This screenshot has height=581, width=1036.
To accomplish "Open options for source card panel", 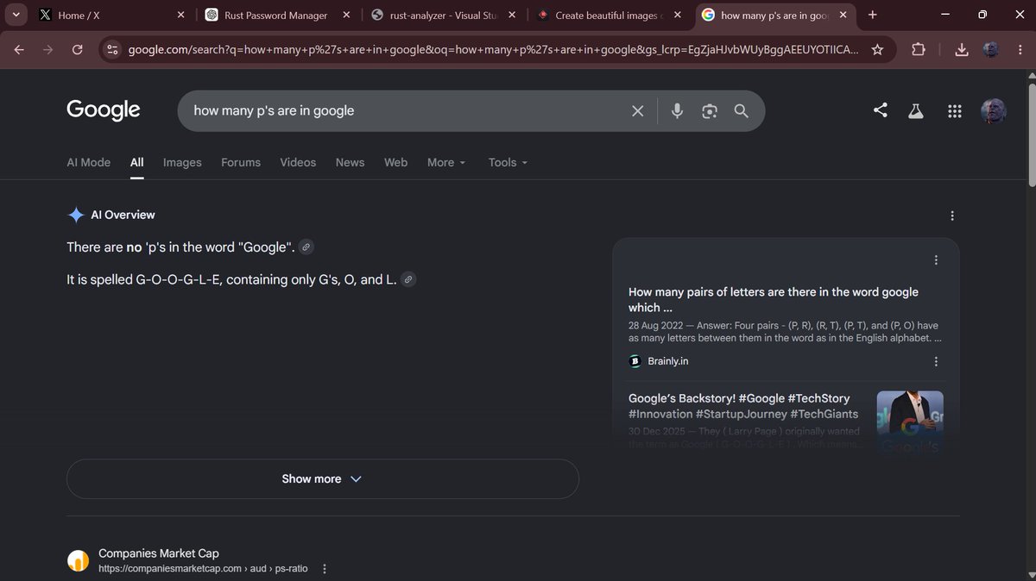I will point(936,260).
